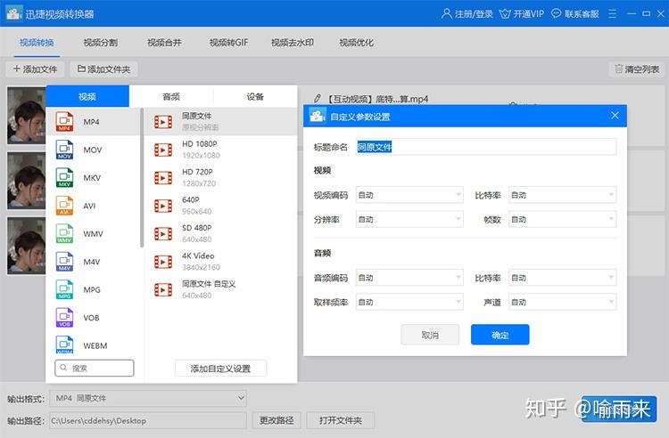Select the MP4 format icon

tap(64, 122)
